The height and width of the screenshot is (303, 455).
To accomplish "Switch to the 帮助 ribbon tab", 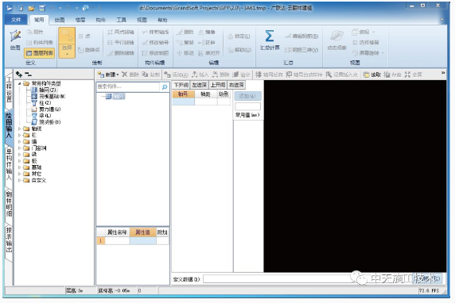I will 162,20.
